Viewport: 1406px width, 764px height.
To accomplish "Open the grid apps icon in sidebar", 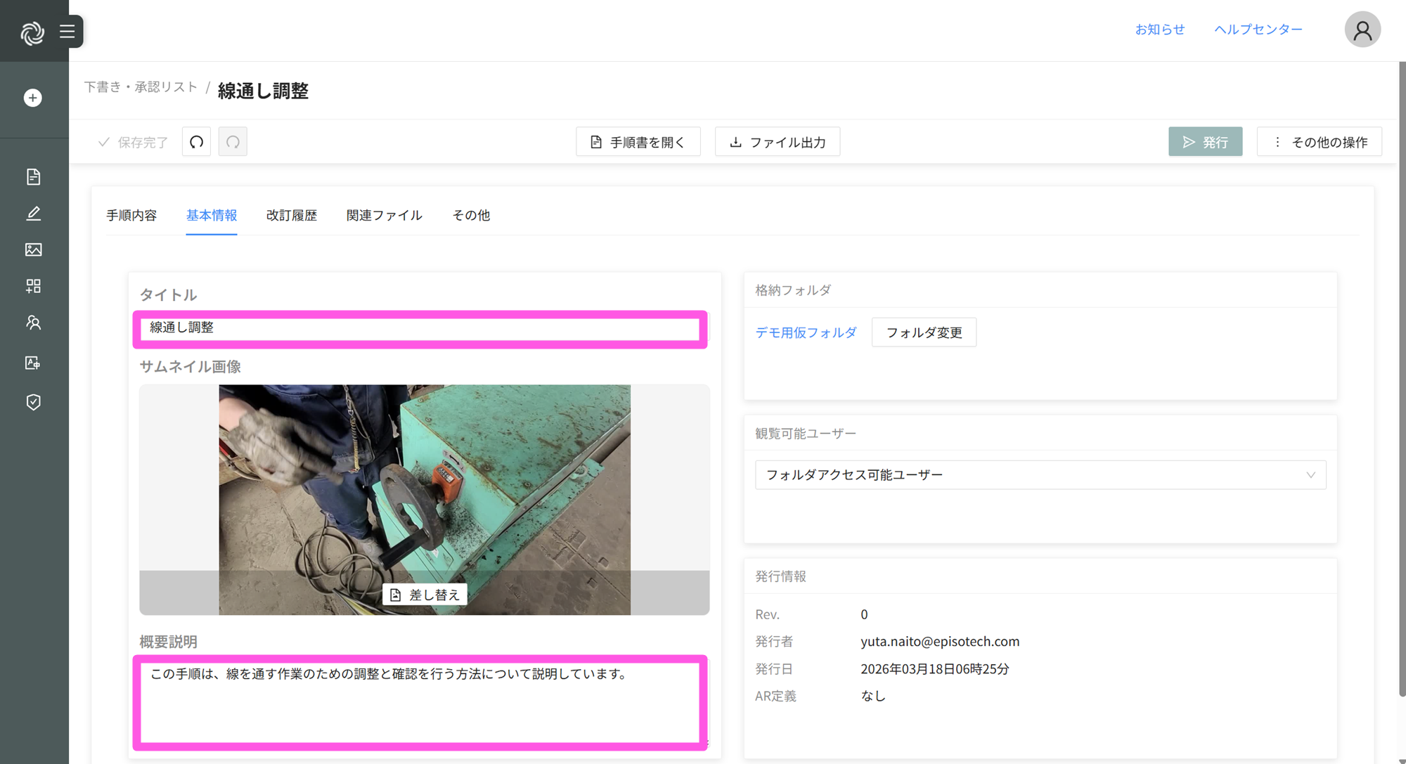I will (x=33, y=286).
